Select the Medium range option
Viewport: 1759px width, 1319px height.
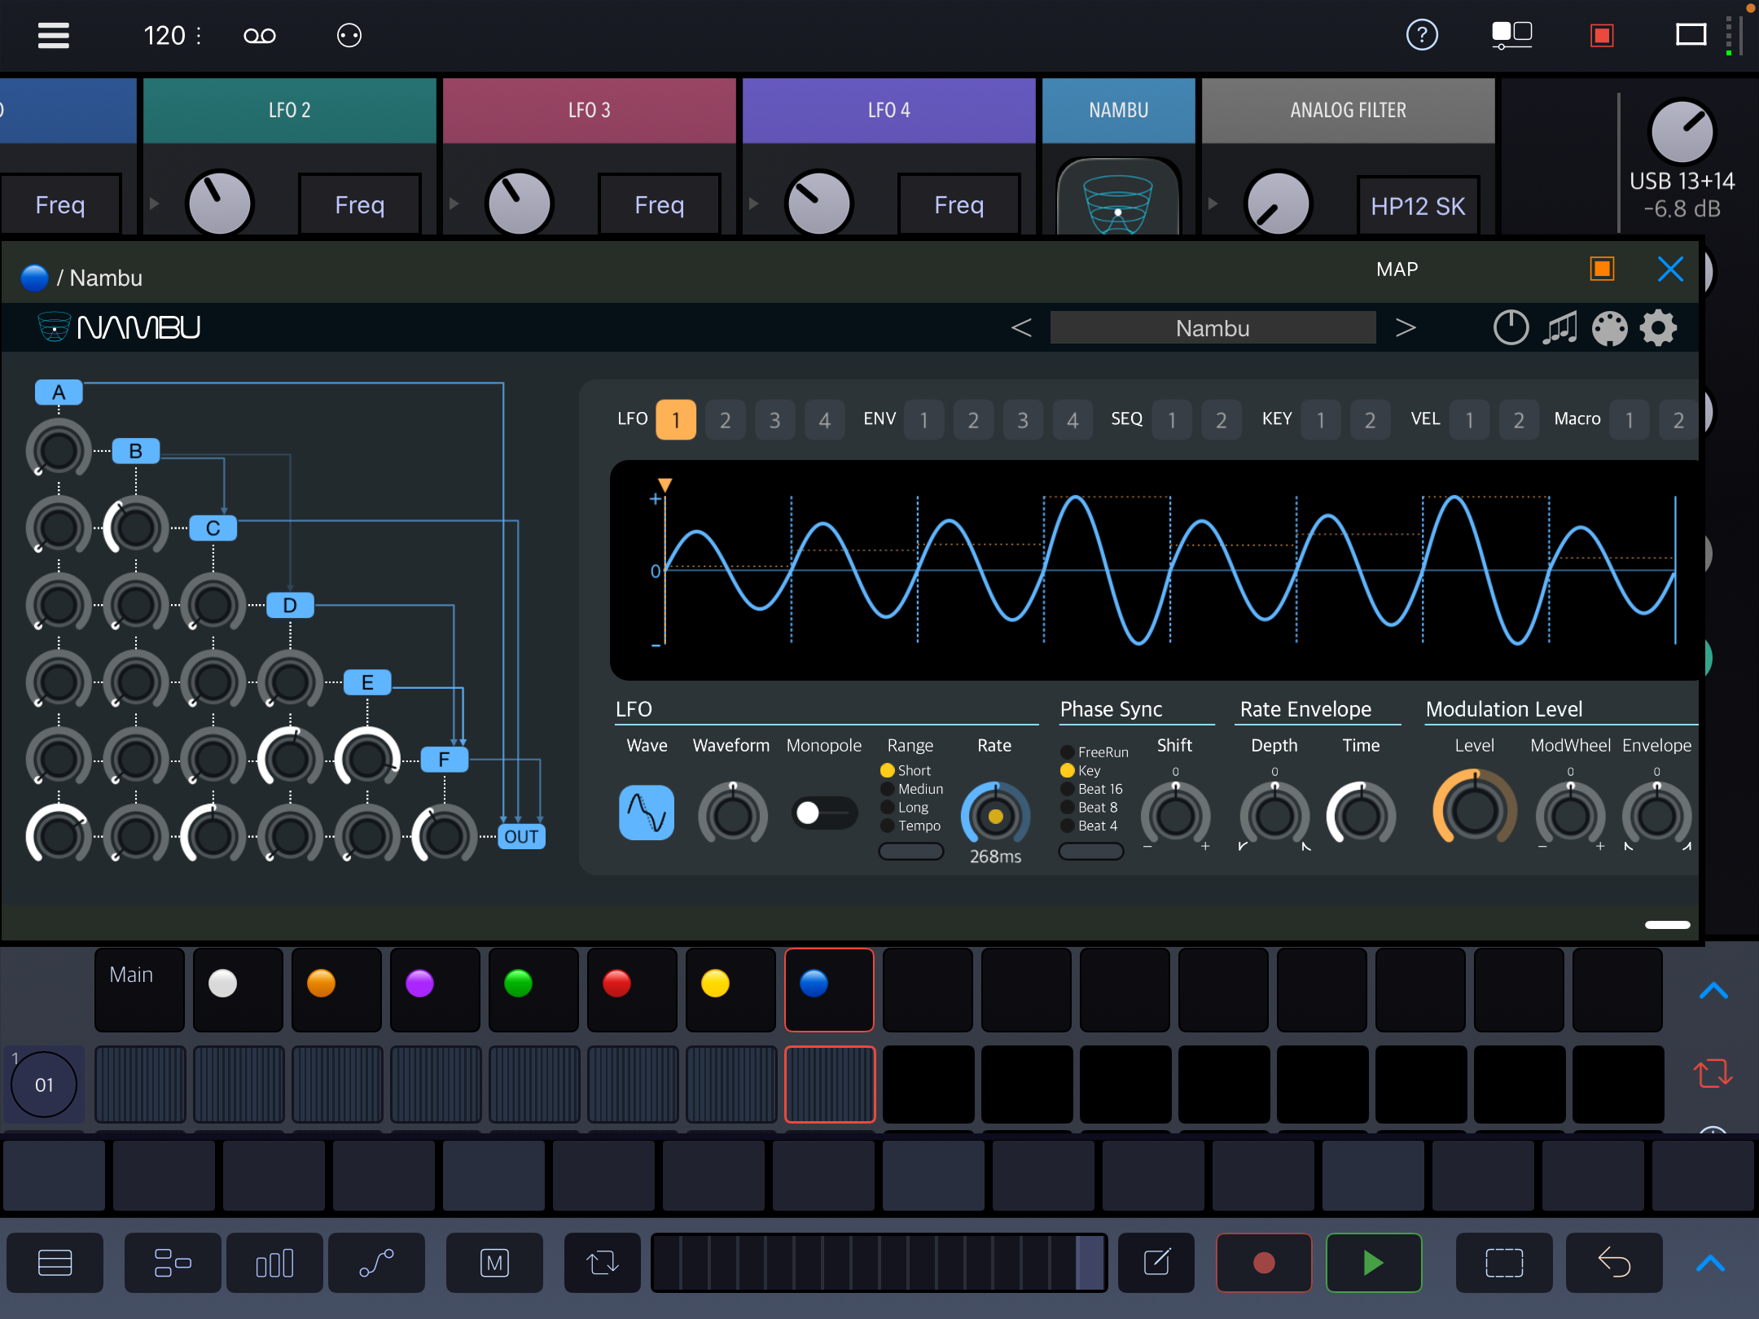point(912,789)
